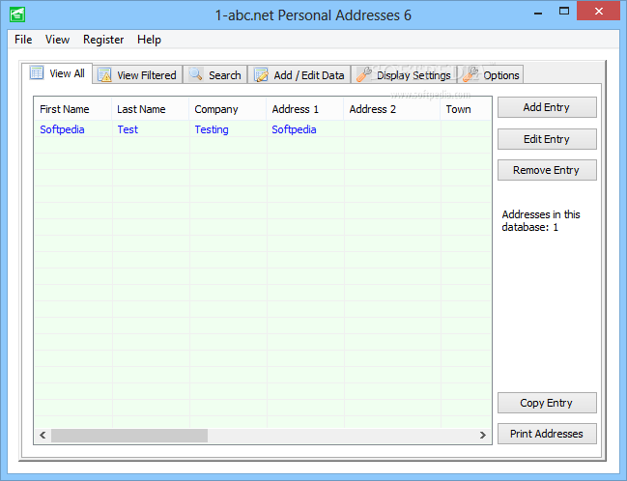Switch to the View Filtered tab

[x=137, y=74]
